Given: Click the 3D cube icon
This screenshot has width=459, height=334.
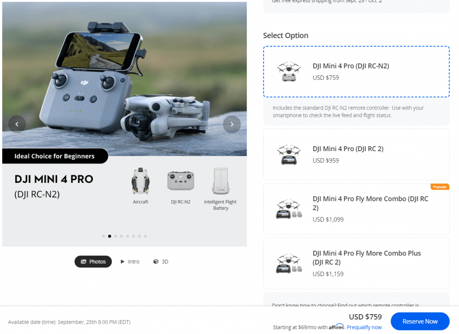Looking at the screenshot, I should tap(156, 261).
